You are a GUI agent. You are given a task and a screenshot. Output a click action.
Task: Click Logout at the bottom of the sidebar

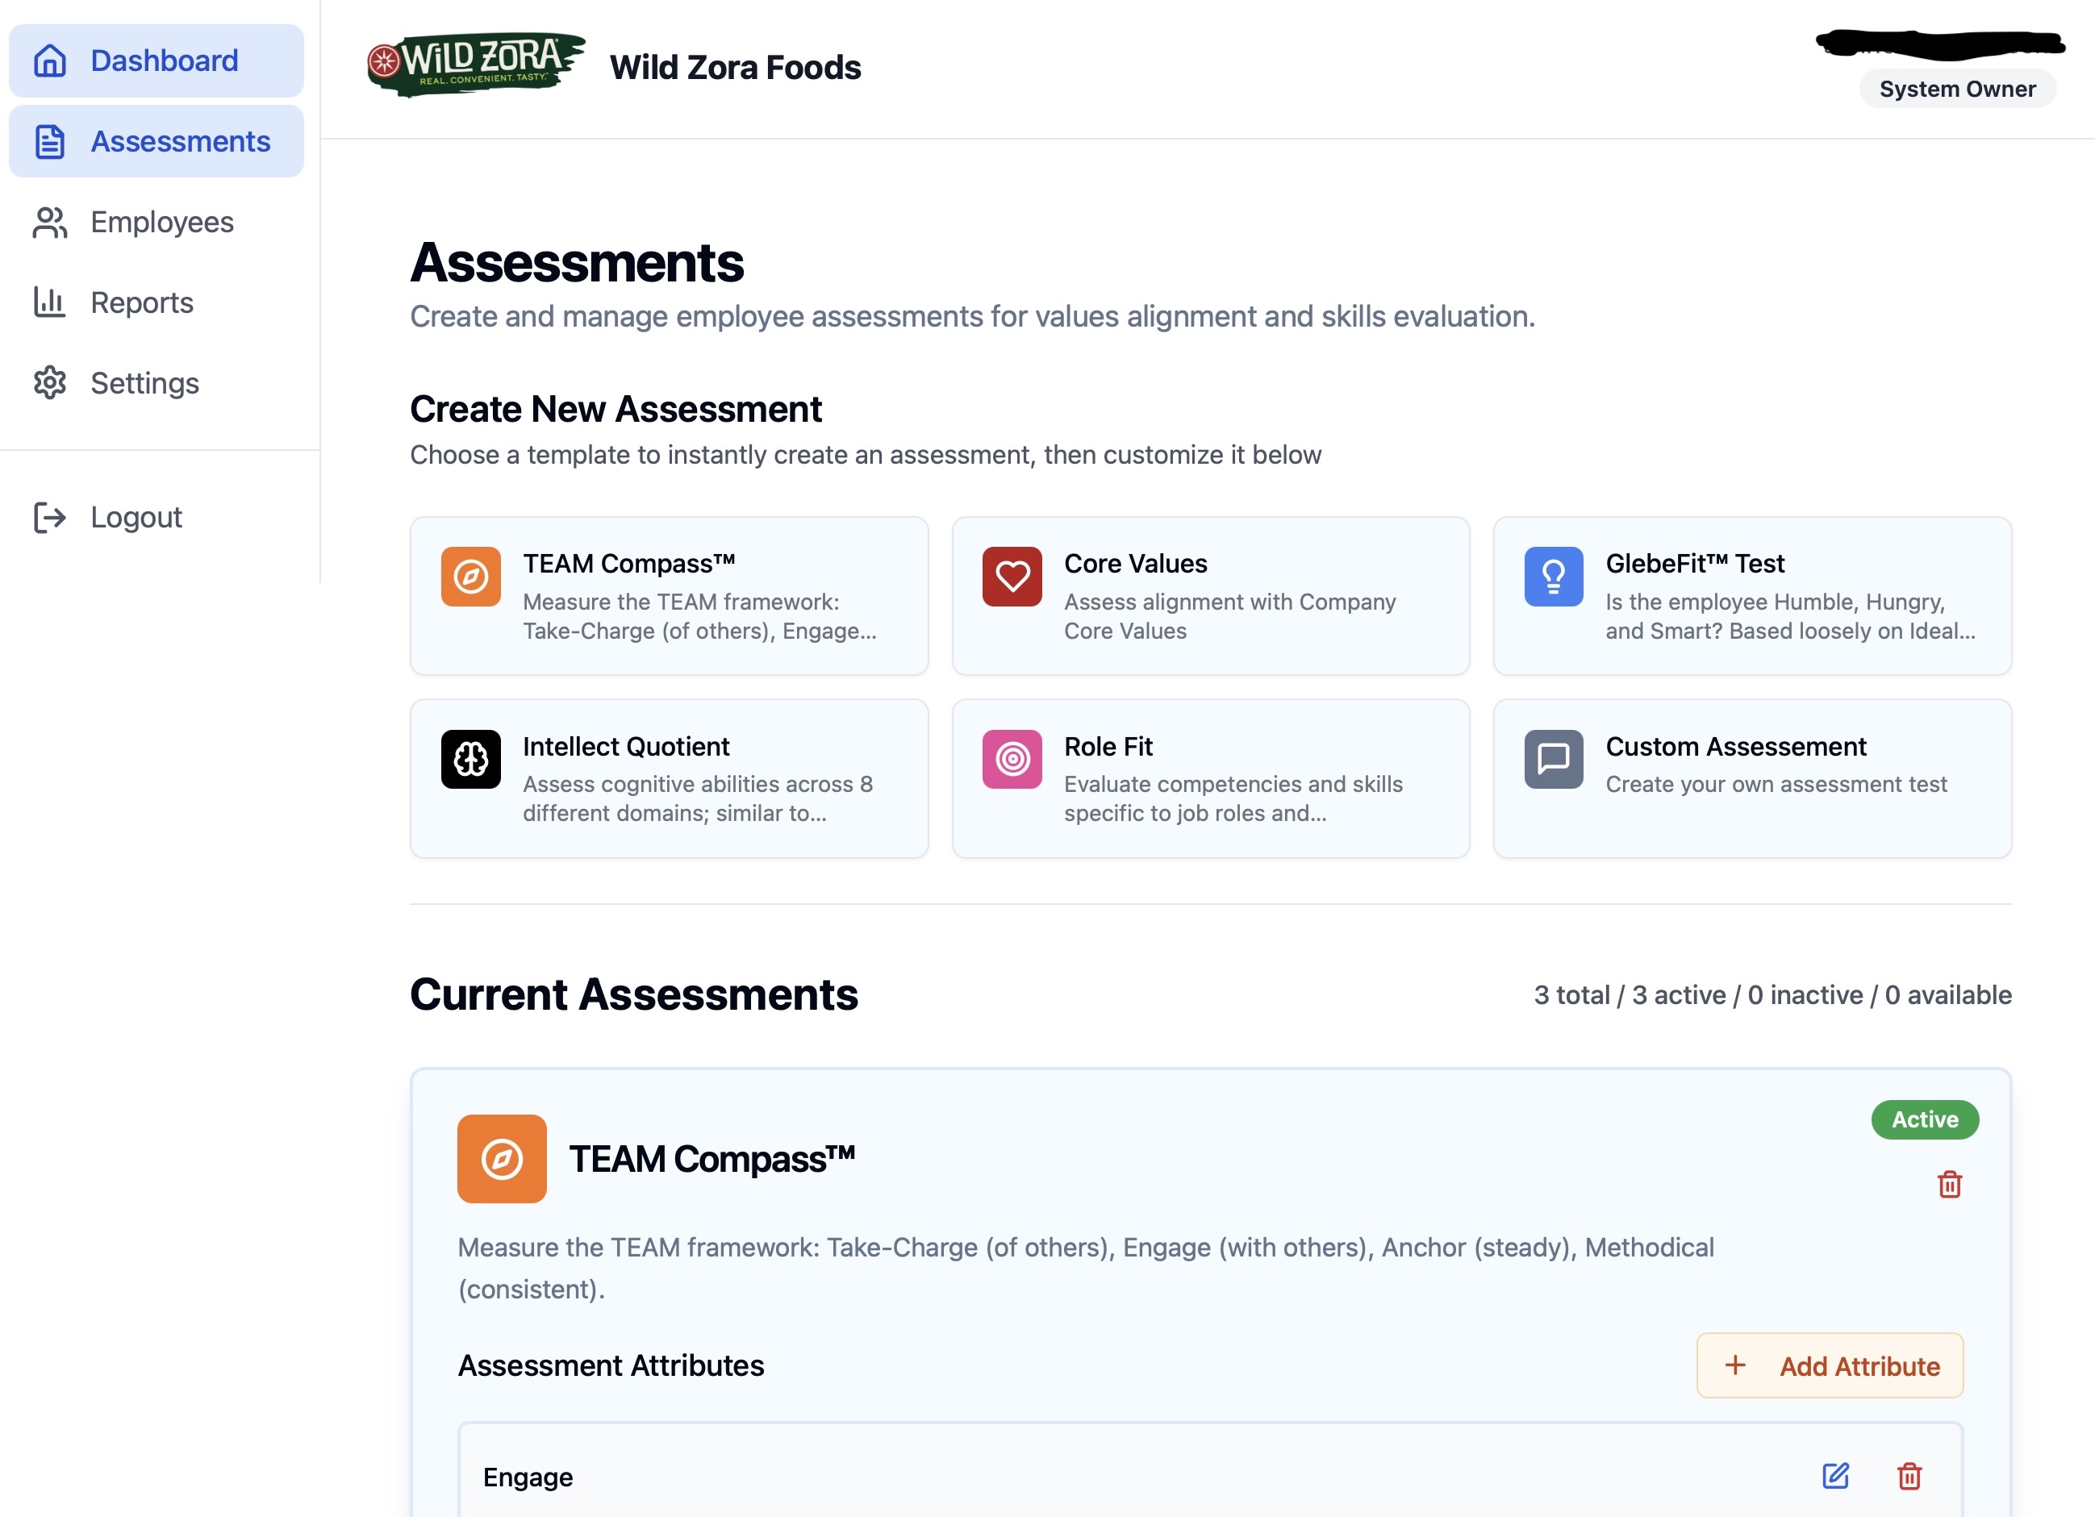pos(135,516)
